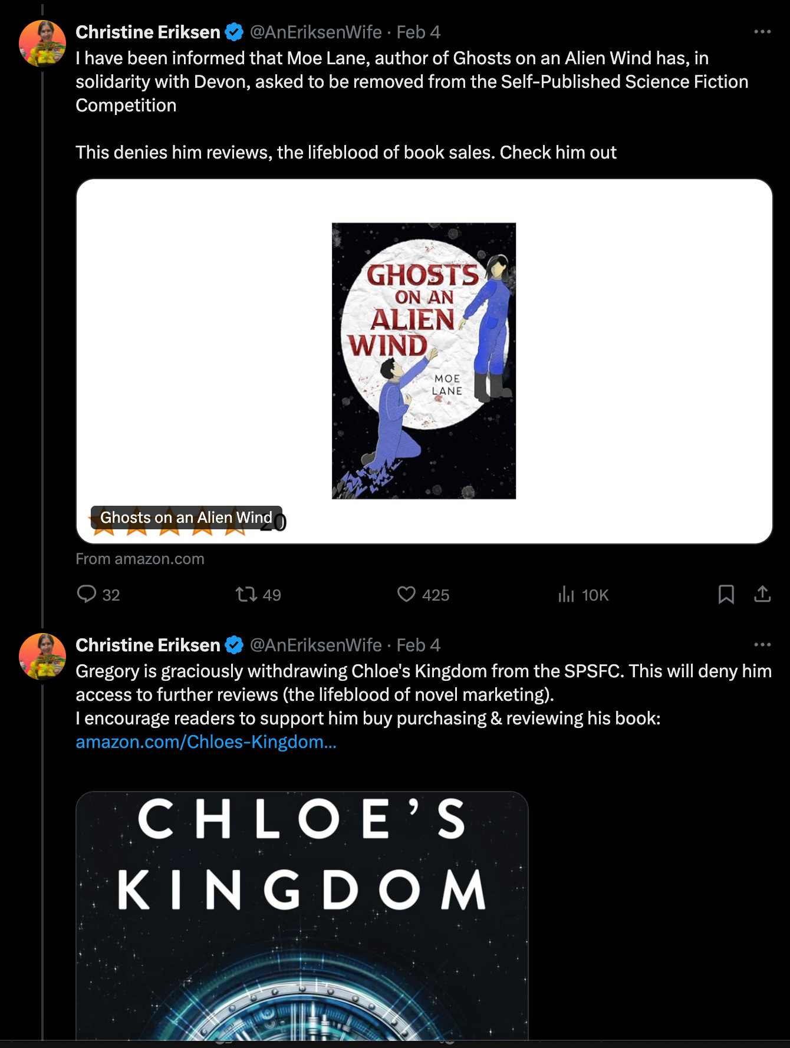The image size is (790, 1048).
Task: Open Ghosts on an Alien Wind book cover
Action: click(x=424, y=361)
